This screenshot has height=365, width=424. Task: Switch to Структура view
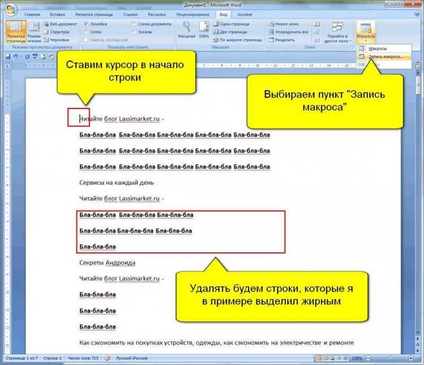pyautogui.click(x=57, y=32)
